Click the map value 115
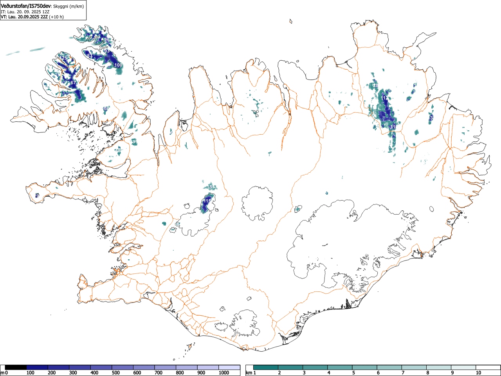 (x=207, y=201)
